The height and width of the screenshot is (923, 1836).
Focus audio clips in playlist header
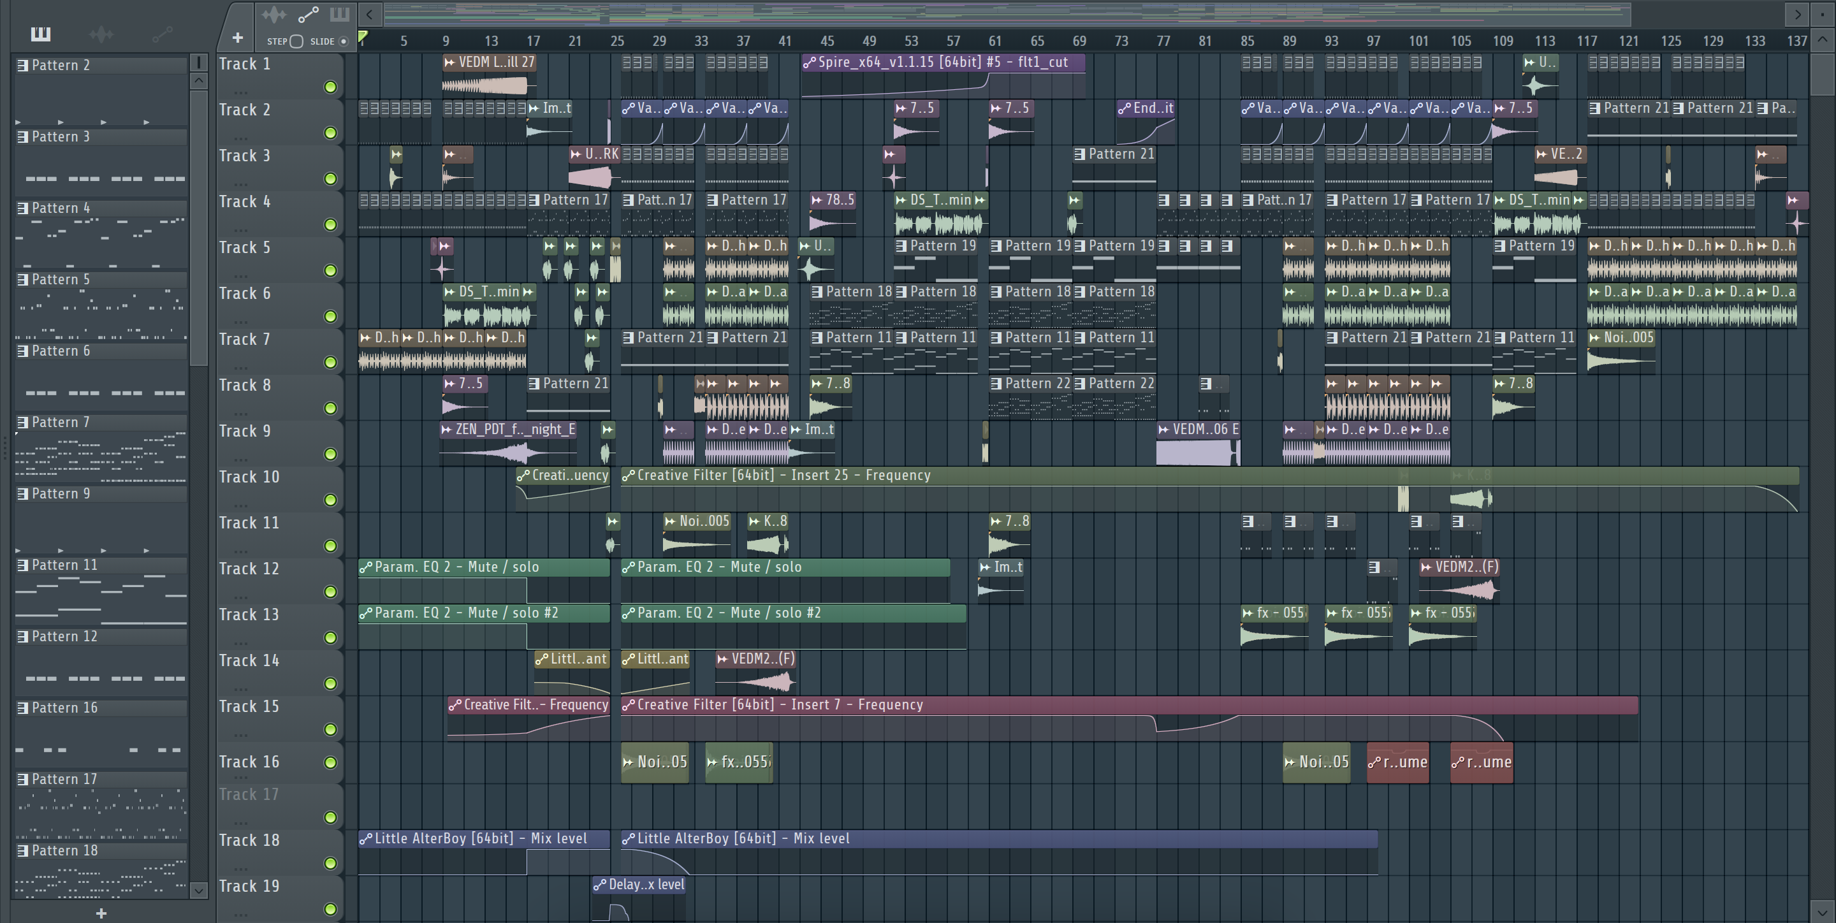273,14
